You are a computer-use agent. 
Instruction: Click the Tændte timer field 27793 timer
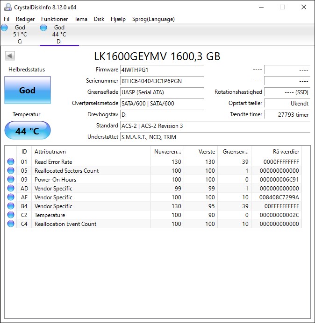click(x=287, y=114)
